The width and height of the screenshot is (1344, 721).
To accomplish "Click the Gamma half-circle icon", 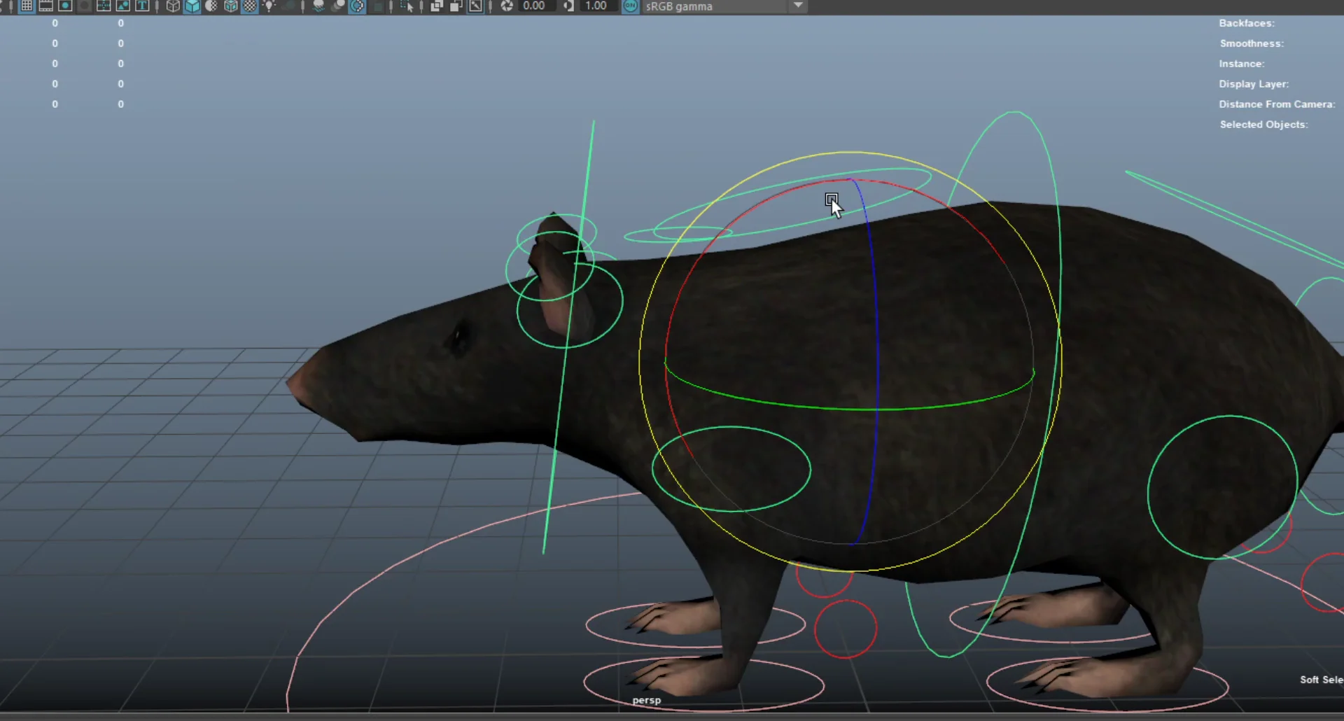I will pyautogui.click(x=568, y=6).
